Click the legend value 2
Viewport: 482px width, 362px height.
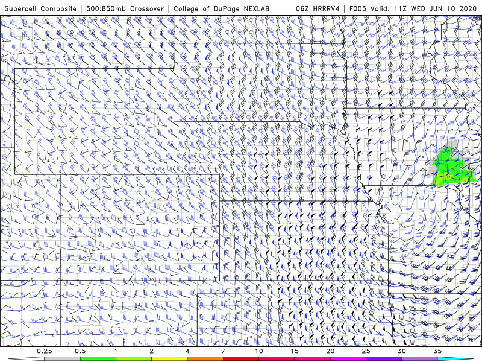(152, 351)
